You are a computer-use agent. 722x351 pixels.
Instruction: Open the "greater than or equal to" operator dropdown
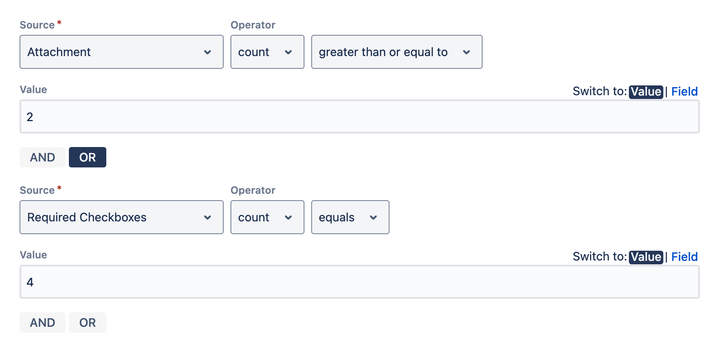click(396, 52)
